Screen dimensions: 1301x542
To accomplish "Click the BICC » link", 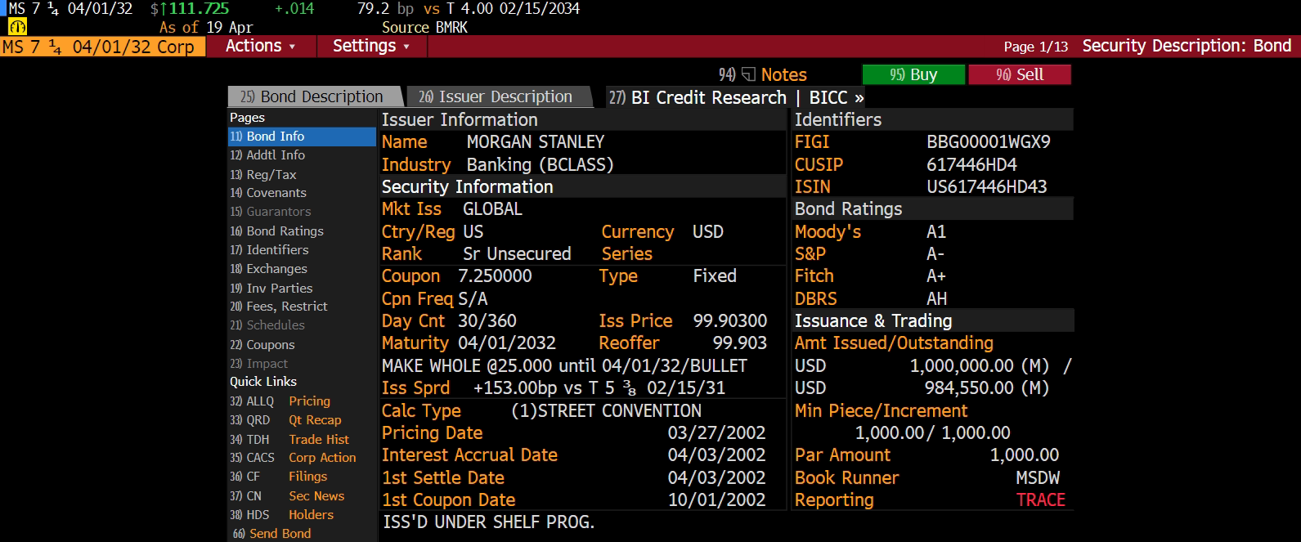I will (837, 98).
